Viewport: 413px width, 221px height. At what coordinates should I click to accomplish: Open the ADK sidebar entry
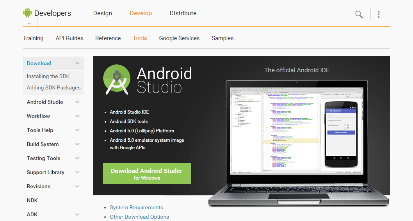pyautogui.click(x=32, y=214)
